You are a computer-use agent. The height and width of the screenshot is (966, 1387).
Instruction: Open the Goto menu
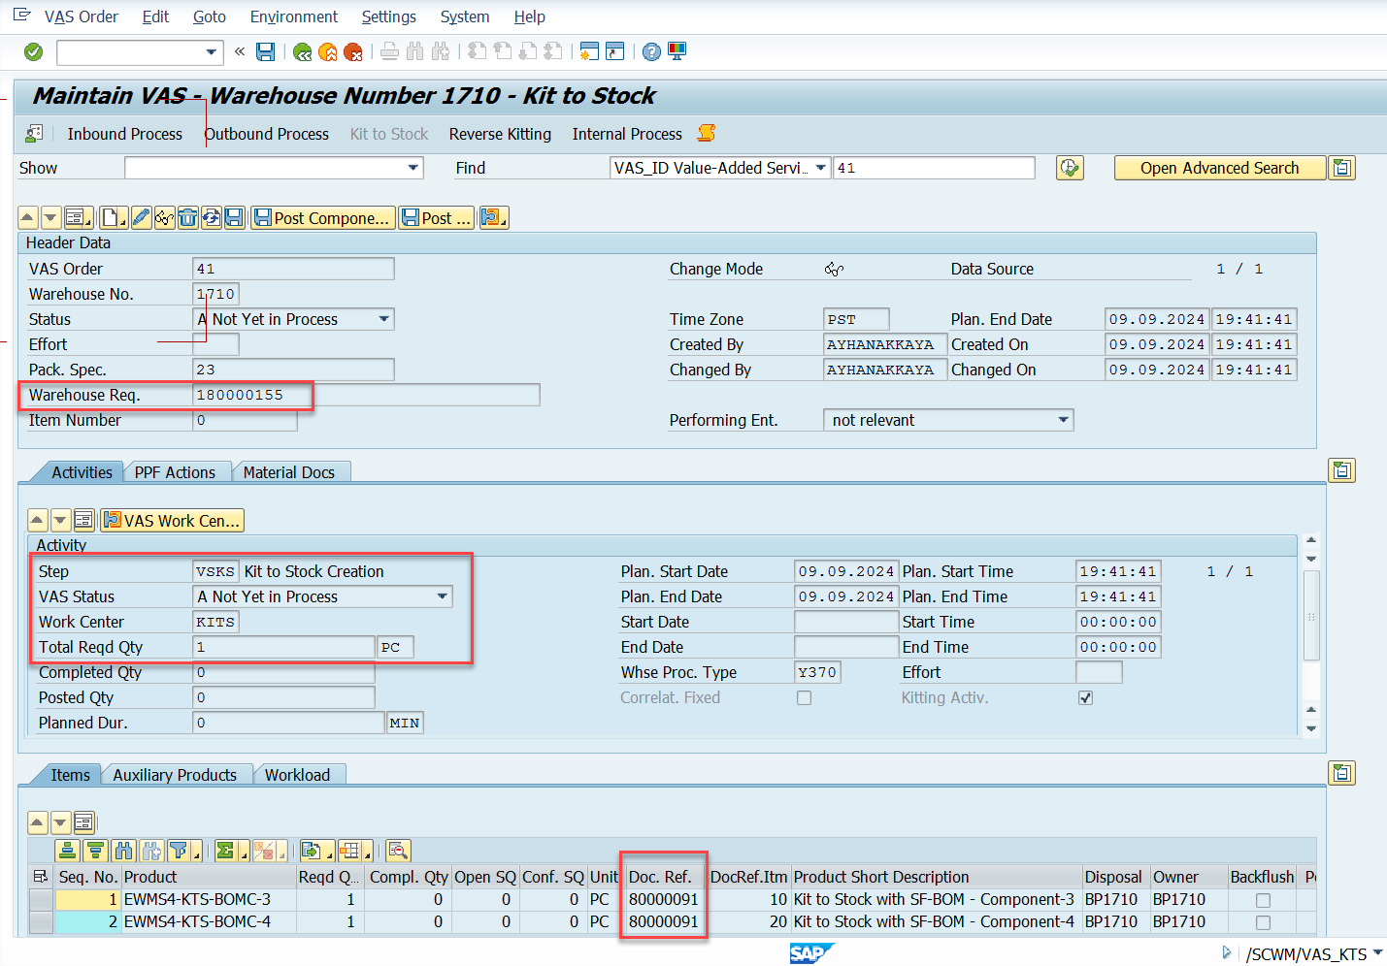(x=210, y=16)
